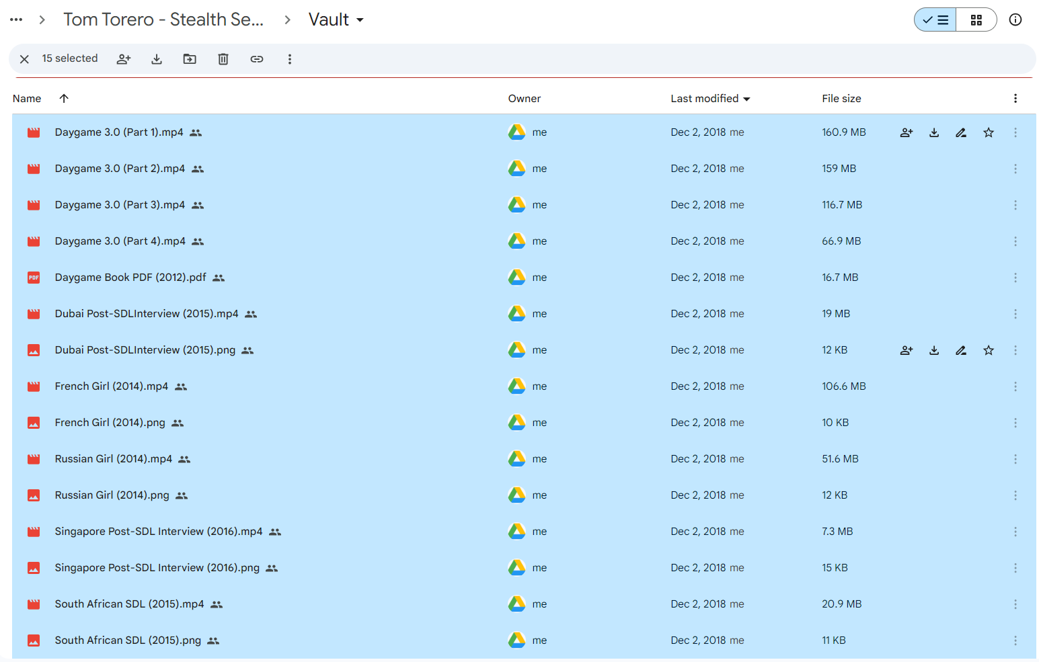Open more actions for Daygame 3.0 (Part 2).mp4
Viewport: 1039px width, 662px height.
1015,169
